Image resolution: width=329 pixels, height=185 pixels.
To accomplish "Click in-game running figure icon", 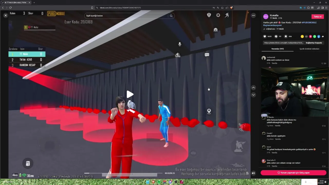I will [227, 15].
